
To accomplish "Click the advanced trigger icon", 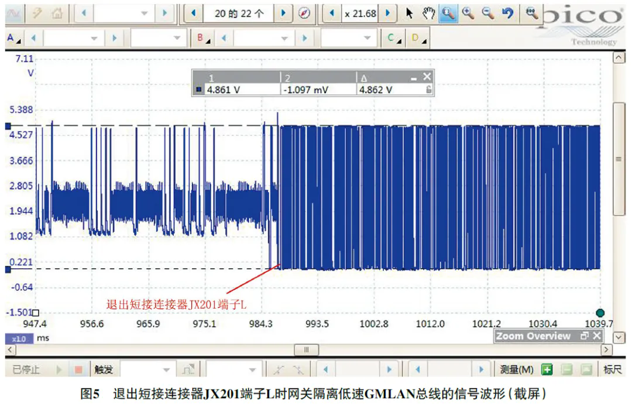I will (188, 369).
